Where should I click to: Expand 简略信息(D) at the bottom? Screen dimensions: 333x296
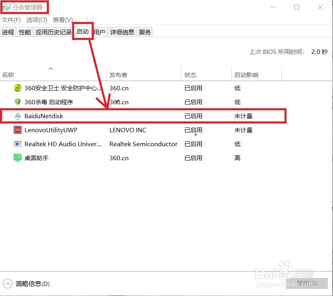[x=28, y=284]
